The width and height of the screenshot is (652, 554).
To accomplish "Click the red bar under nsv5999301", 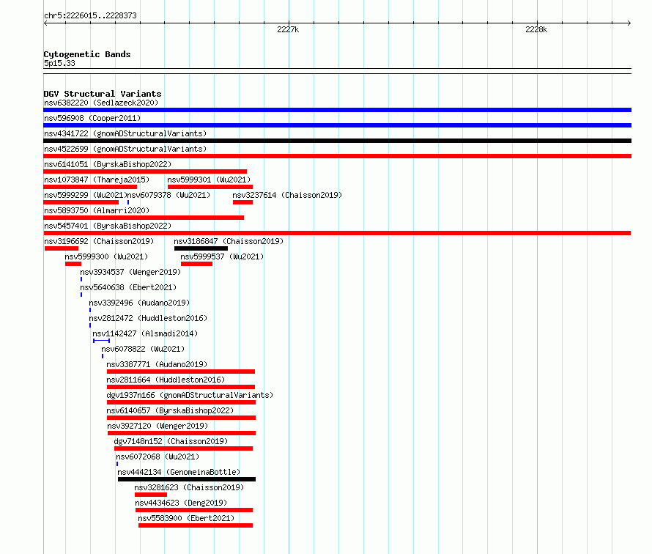I will click(x=210, y=187).
